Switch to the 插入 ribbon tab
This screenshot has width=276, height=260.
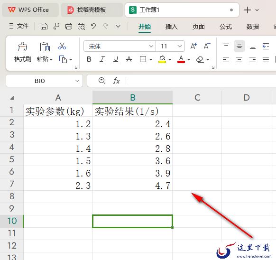[172, 27]
